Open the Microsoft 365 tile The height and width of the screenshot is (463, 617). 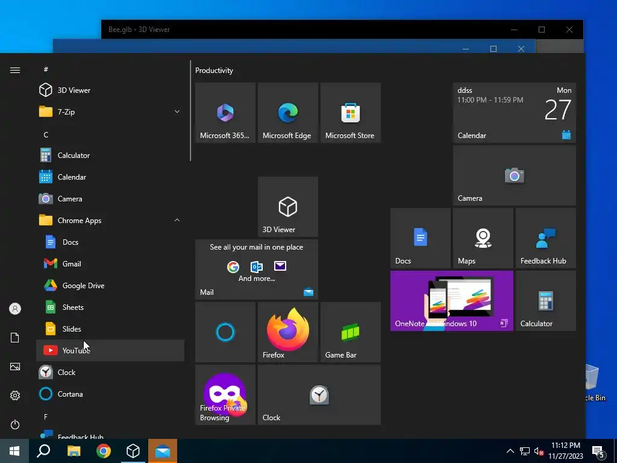coord(225,113)
